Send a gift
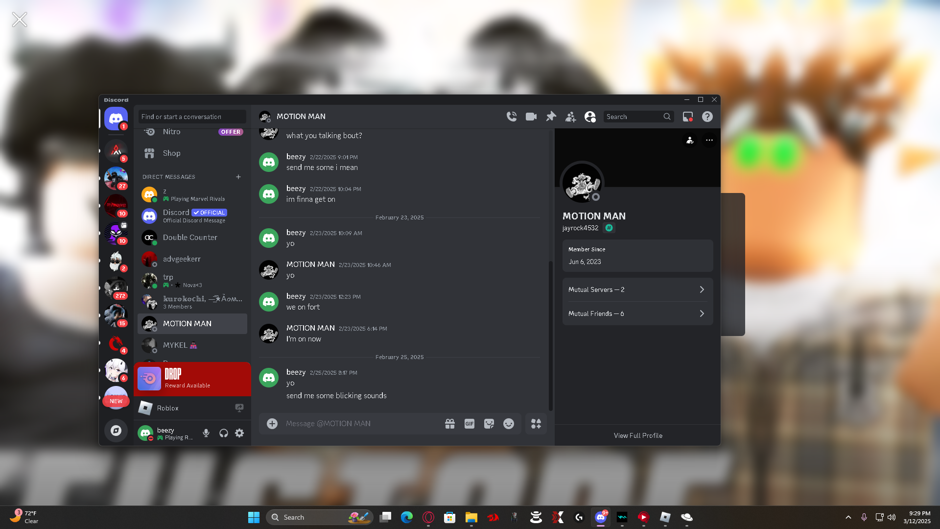This screenshot has height=529, width=940. [450, 424]
